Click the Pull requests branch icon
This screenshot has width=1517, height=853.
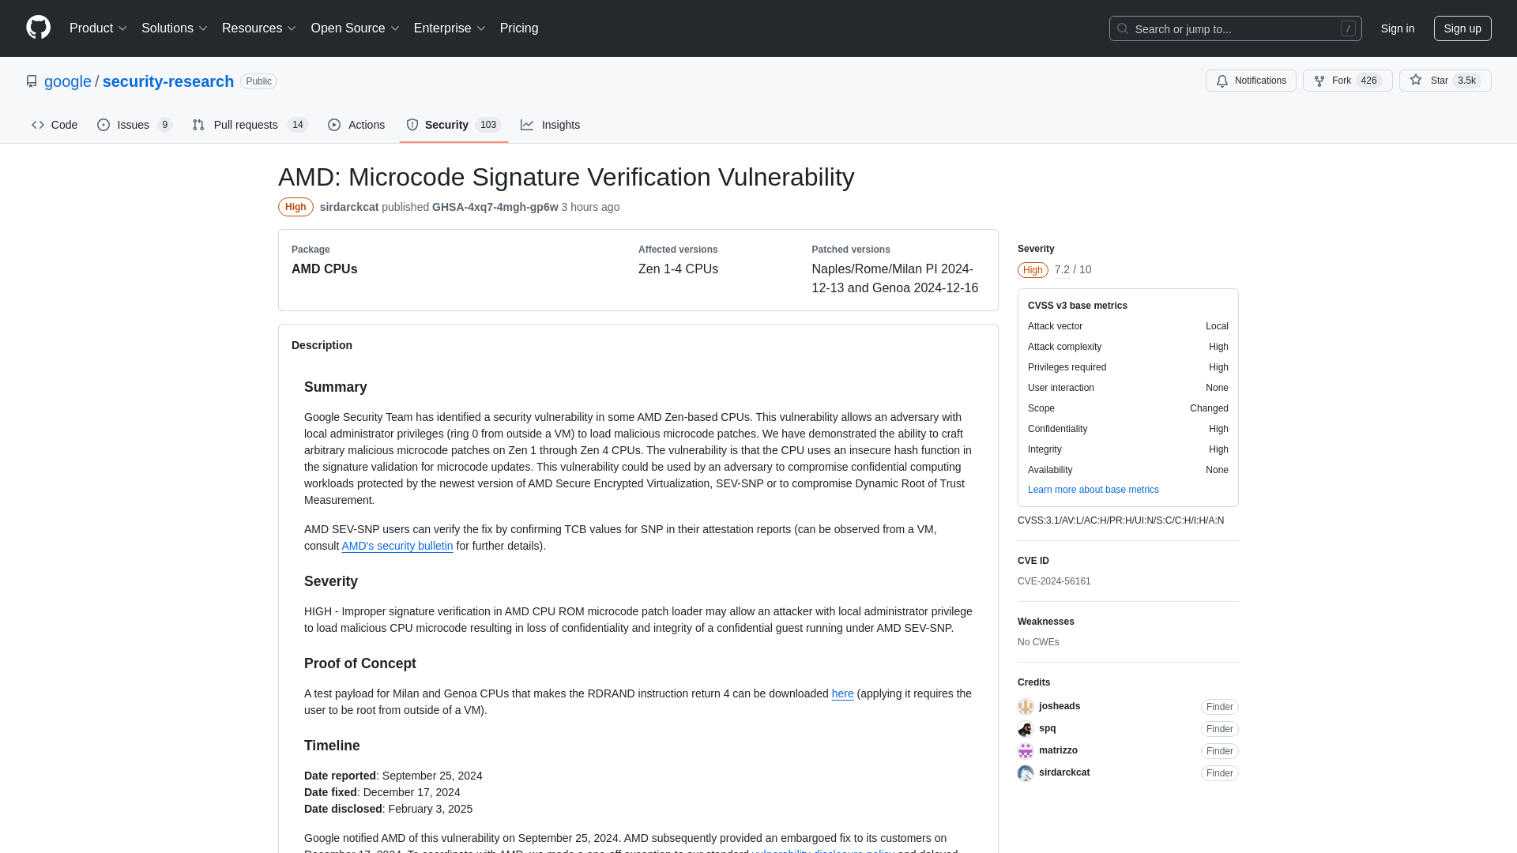tap(198, 125)
